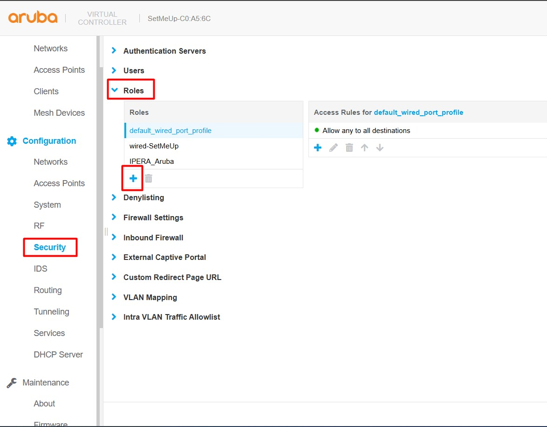The width and height of the screenshot is (547, 427).
Task: Expand Authentication Servers section
Action: pyautogui.click(x=114, y=51)
